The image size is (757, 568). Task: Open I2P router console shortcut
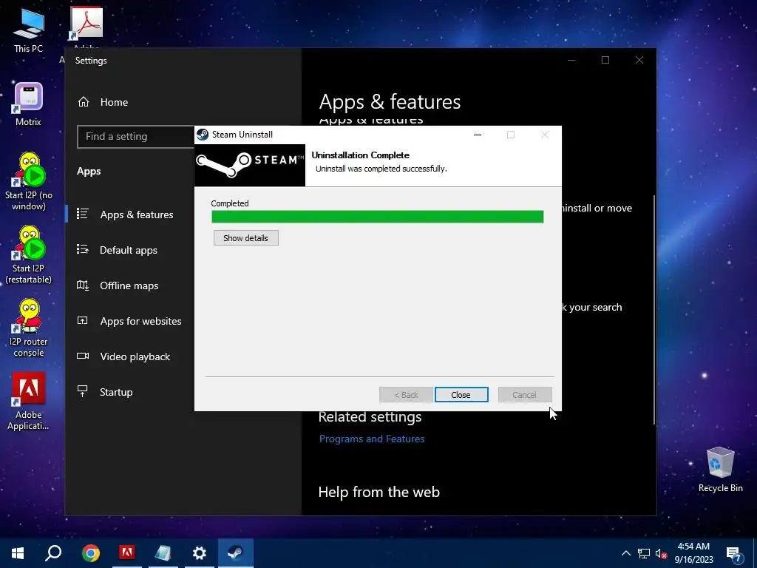click(29, 328)
